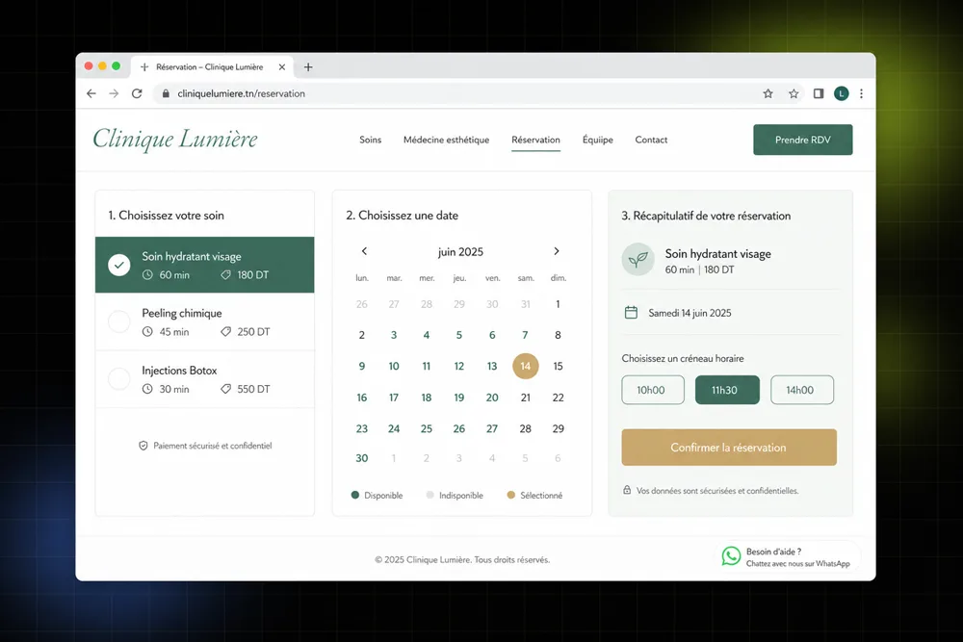
Task: Select the Injections Botox radio option
Action: 118,378
